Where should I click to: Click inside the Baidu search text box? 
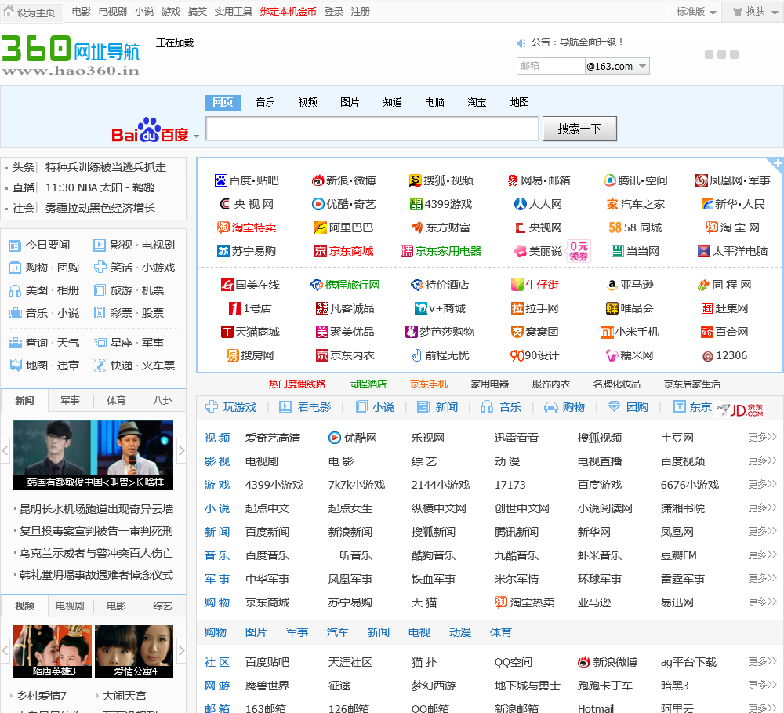click(x=372, y=129)
